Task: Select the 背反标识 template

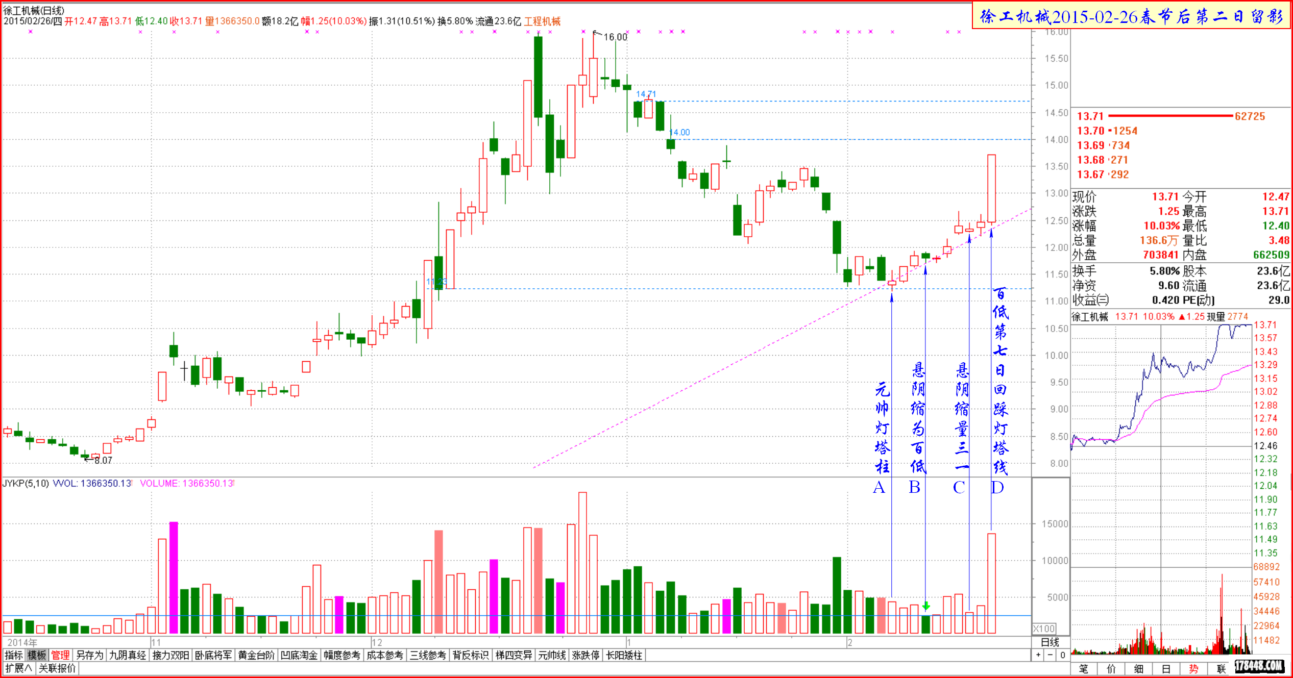Action: 471,655
